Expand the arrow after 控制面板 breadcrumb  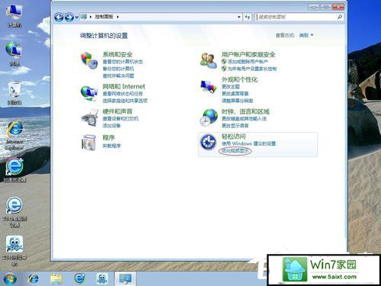point(117,17)
